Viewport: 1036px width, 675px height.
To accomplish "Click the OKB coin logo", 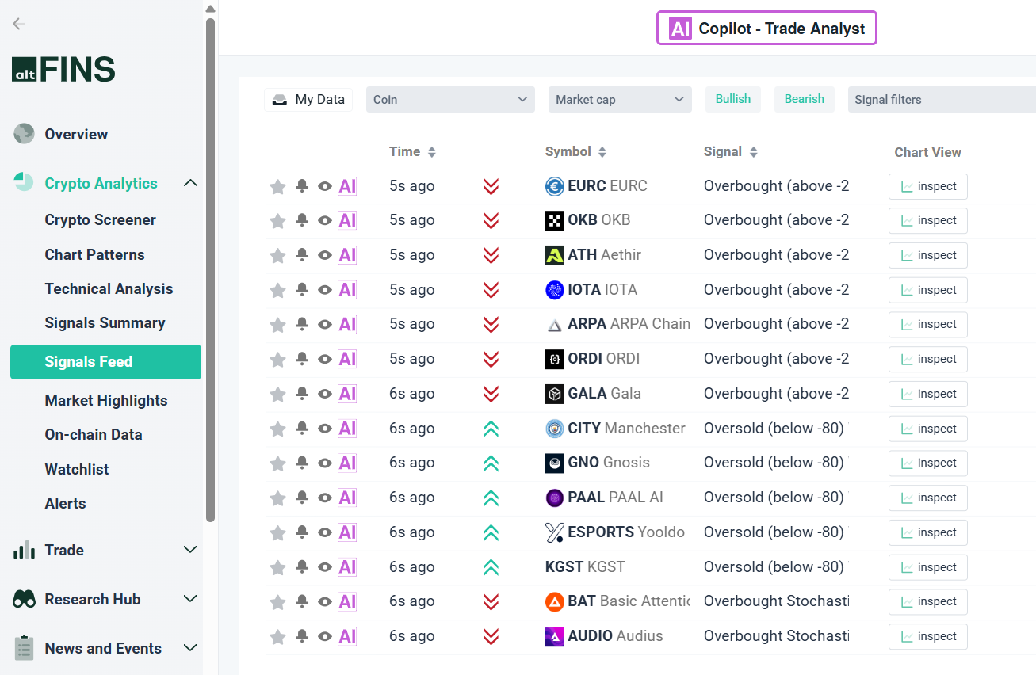I will (555, 220).
